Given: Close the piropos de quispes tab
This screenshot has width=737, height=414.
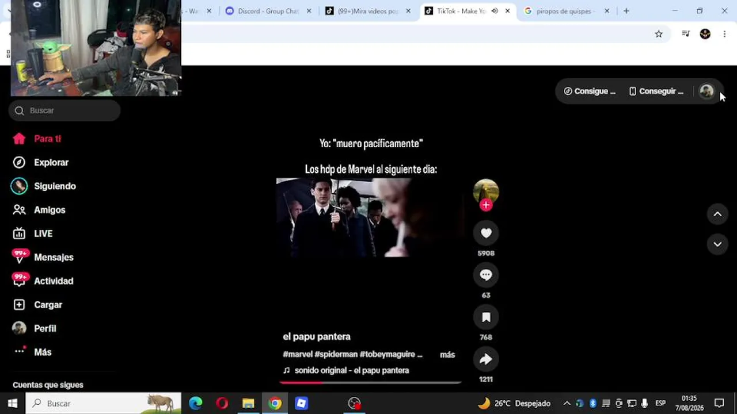Looking at the screenshot, I should pos(607,11).
